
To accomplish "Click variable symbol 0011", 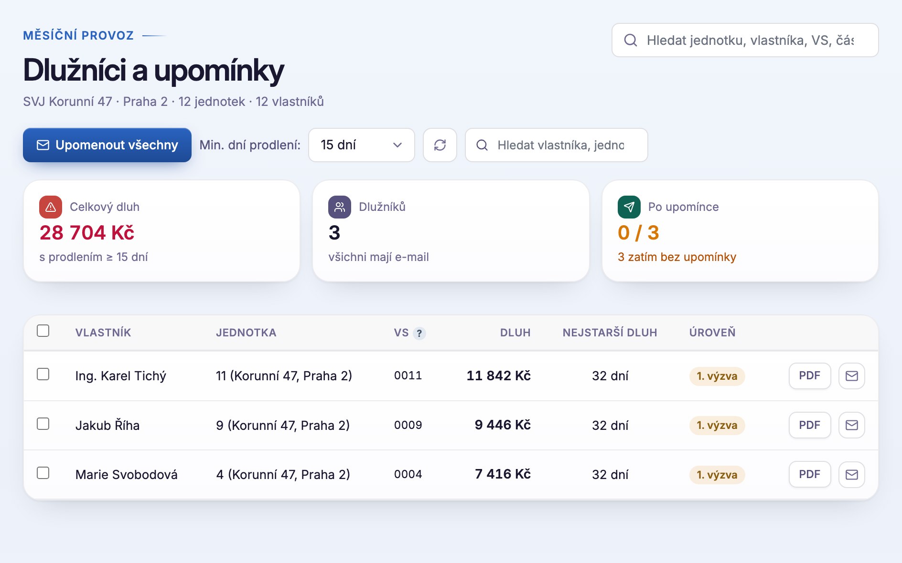I will [408, 376].
